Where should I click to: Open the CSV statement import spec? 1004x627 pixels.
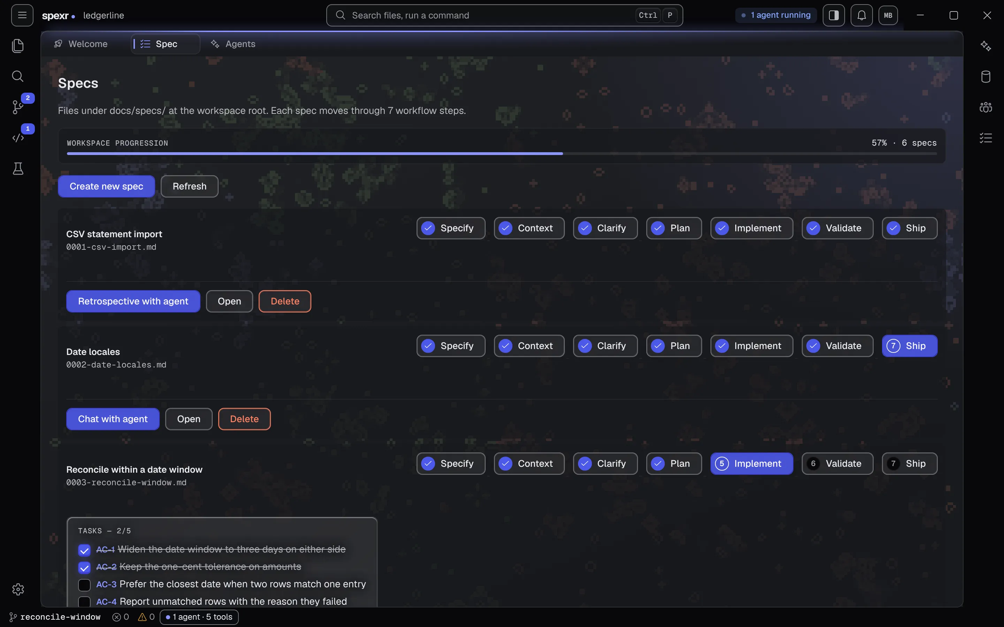tap(229, 301)
